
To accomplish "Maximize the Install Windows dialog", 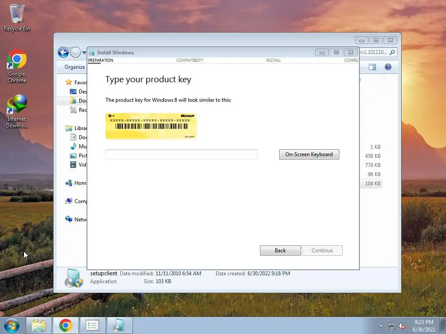I will [x=336, y=53].
